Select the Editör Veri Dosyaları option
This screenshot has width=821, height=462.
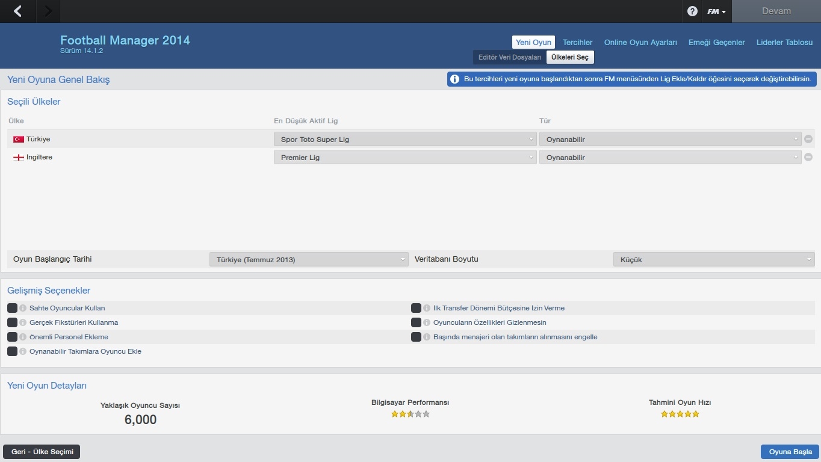click(x=509, y=57)
